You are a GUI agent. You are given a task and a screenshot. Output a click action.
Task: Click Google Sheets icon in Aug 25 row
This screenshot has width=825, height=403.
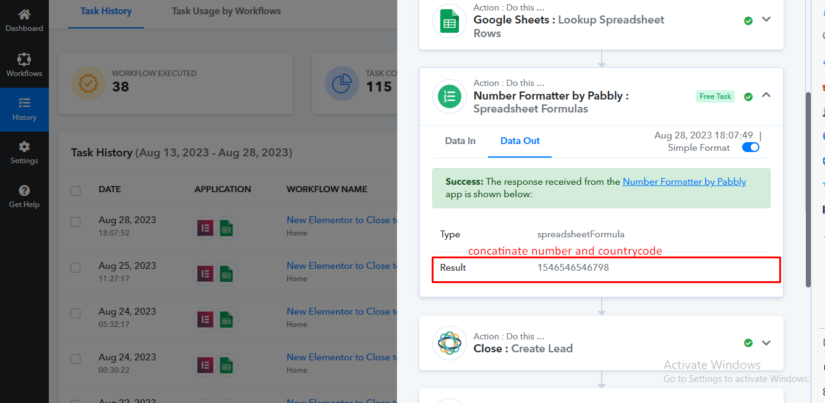(x=226, y=274)
